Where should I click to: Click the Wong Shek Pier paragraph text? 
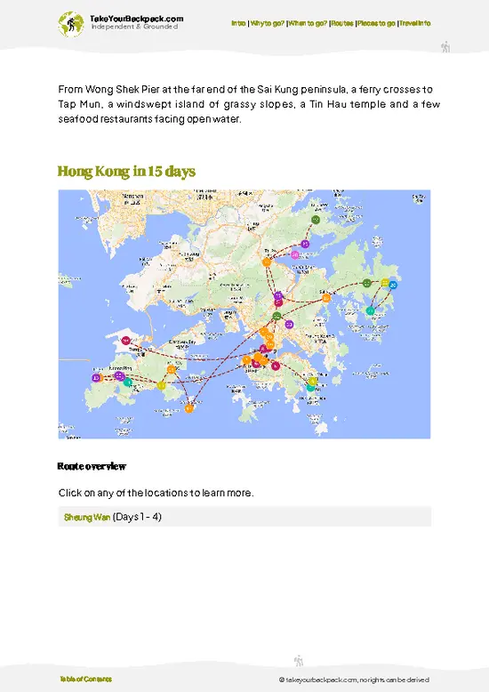249,104
